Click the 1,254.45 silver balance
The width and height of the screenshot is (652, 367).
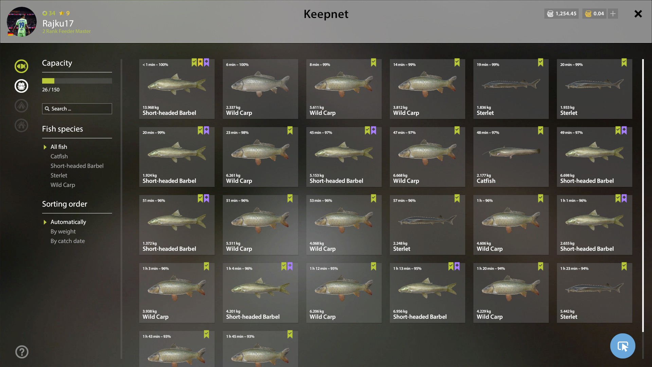(x=561, y=14)
